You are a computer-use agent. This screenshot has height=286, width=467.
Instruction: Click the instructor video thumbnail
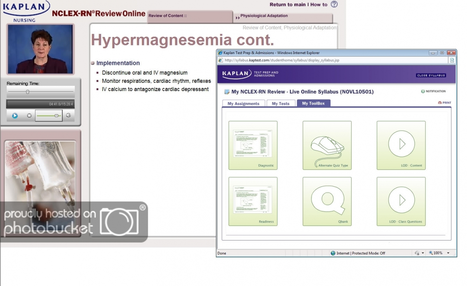40,49
